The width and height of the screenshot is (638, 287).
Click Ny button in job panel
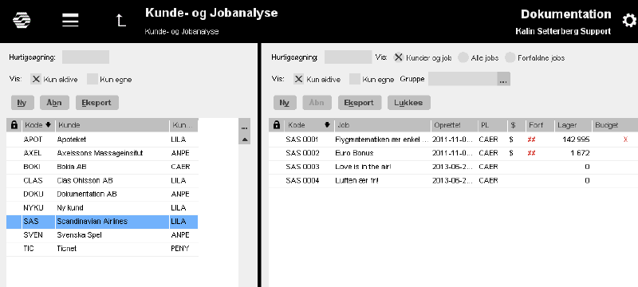point(285,103)
